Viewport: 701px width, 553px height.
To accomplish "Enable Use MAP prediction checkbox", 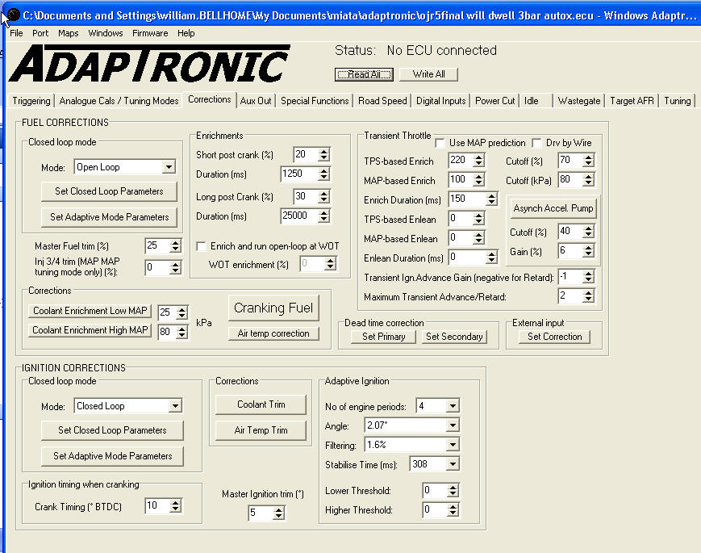I will [x=440, y=143].
